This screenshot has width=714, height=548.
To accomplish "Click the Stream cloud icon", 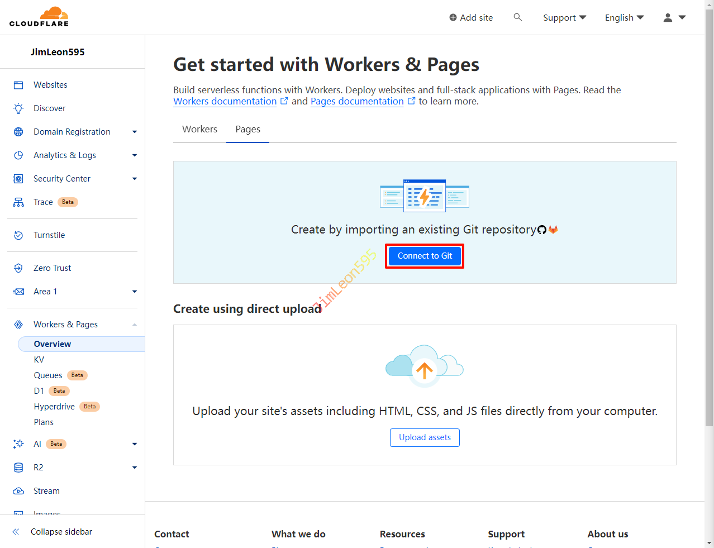I will pyautogui.click(x=18, y=491).
